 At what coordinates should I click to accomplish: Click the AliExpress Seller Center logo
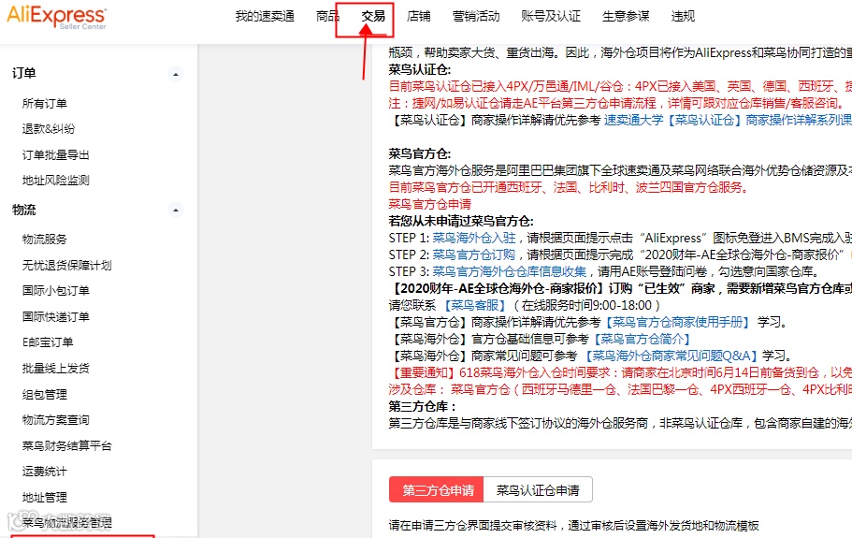56,17
